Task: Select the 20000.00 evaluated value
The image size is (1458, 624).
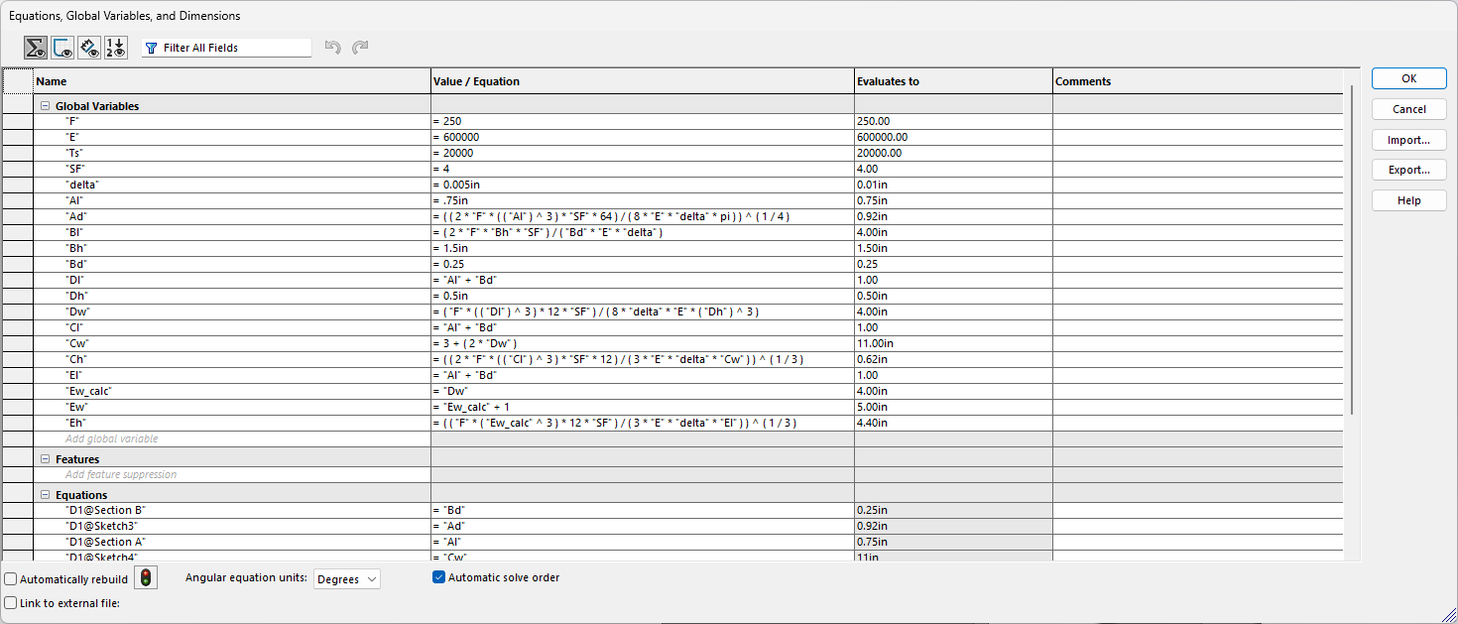Action: pyautogui.click(x=953, y=153)
